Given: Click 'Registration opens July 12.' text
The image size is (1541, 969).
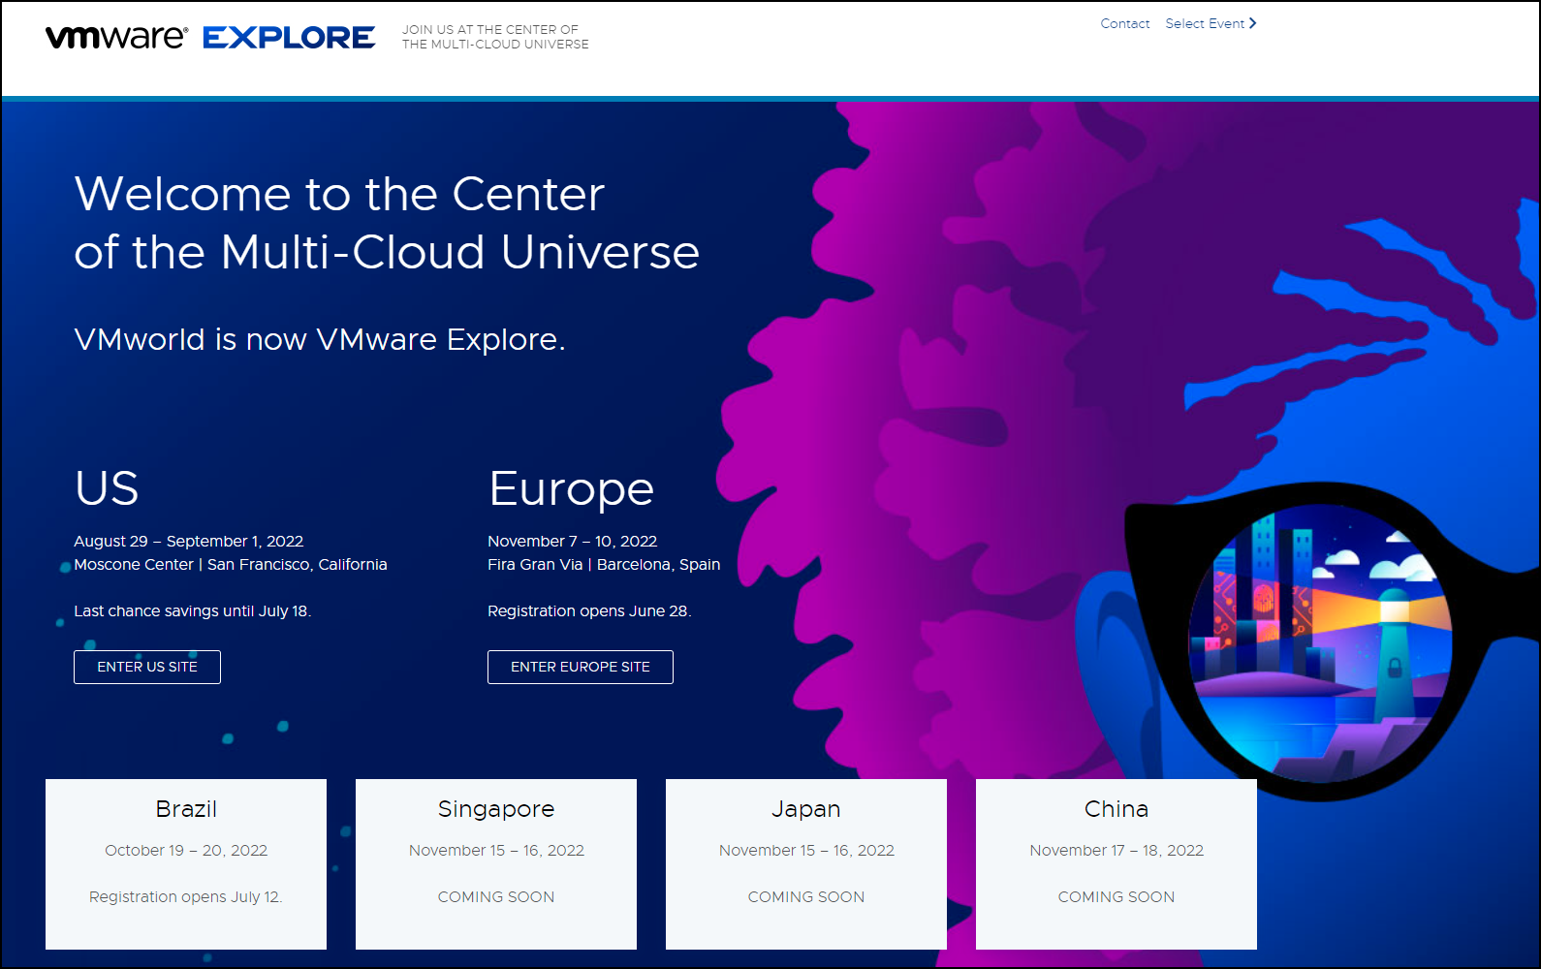Looking at the screenshot, I should click(186, 896).
